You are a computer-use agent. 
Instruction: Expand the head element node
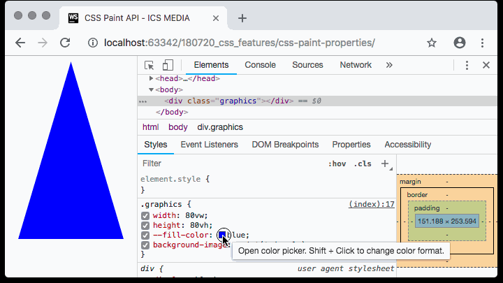[152, 78]
